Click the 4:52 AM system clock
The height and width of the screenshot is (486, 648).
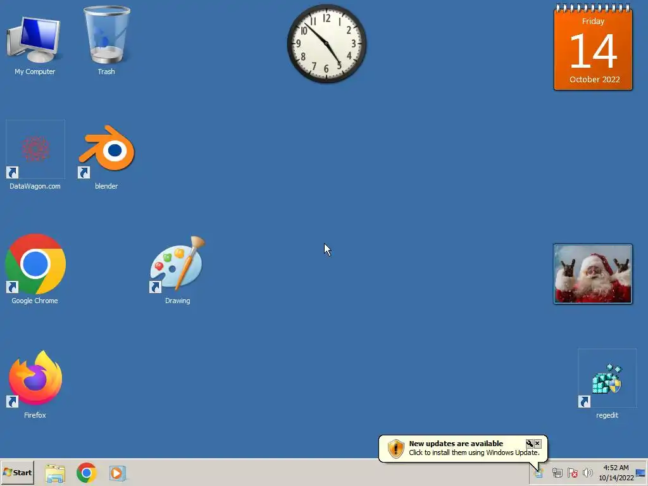click(616, 473)
